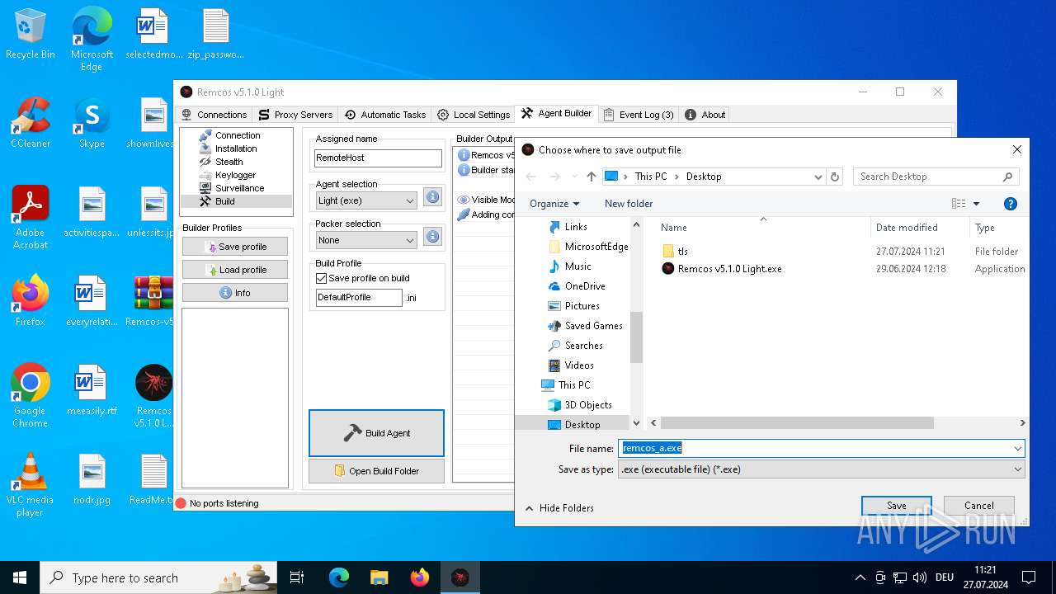Click info icon next to Packer selection
Screen dimensions: 1056x594
432,237
